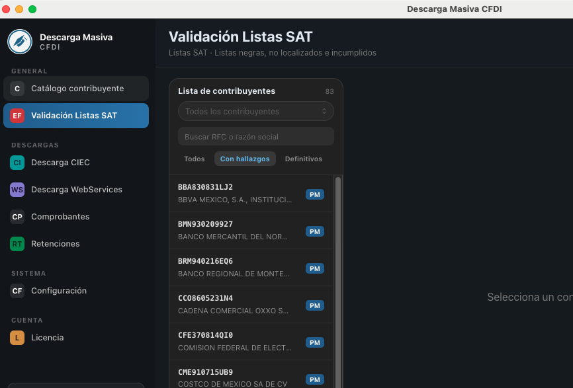Click the C icon for Catálogo contribuyente
573x388 pixels.
[17, 89]
